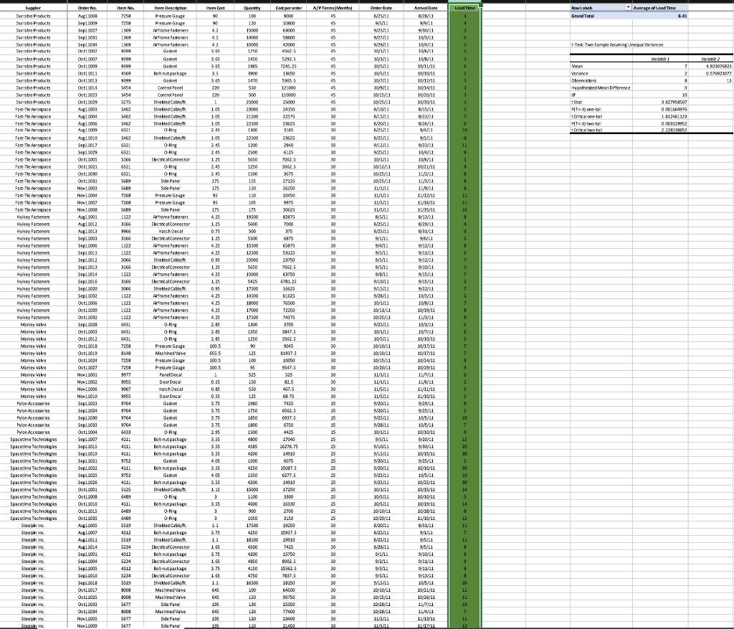Select the Variable 2 header cell
Viewport: 734px width, 629px height.
710,58
